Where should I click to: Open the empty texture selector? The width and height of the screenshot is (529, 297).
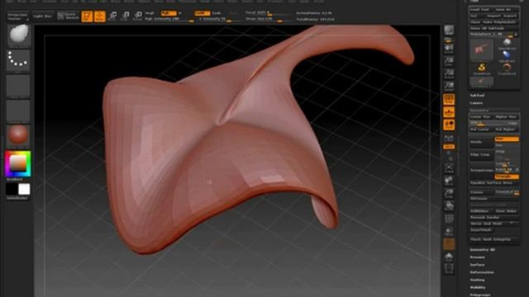click(x=18, y=111)
